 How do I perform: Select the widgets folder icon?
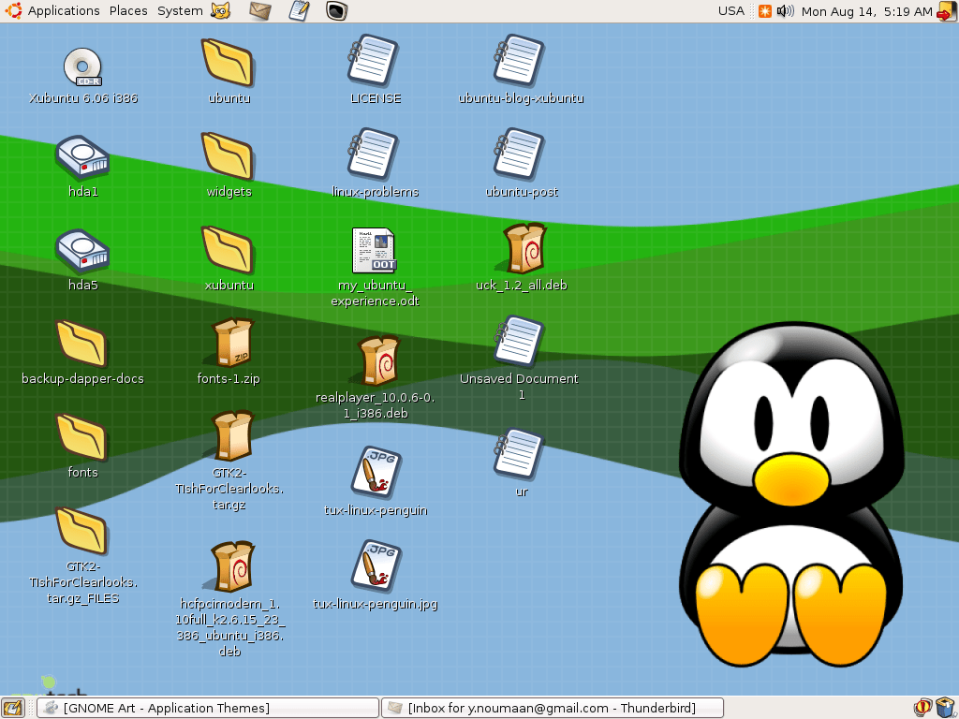coord(229,156)
